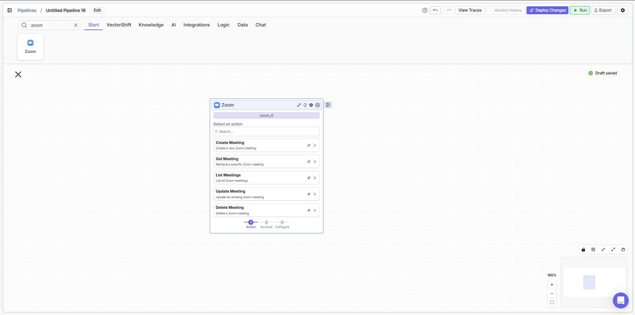Toggle the sidebar panel icon beside Pipelines
This screenshot has height=315, width=635.
[x=10, y=10]
